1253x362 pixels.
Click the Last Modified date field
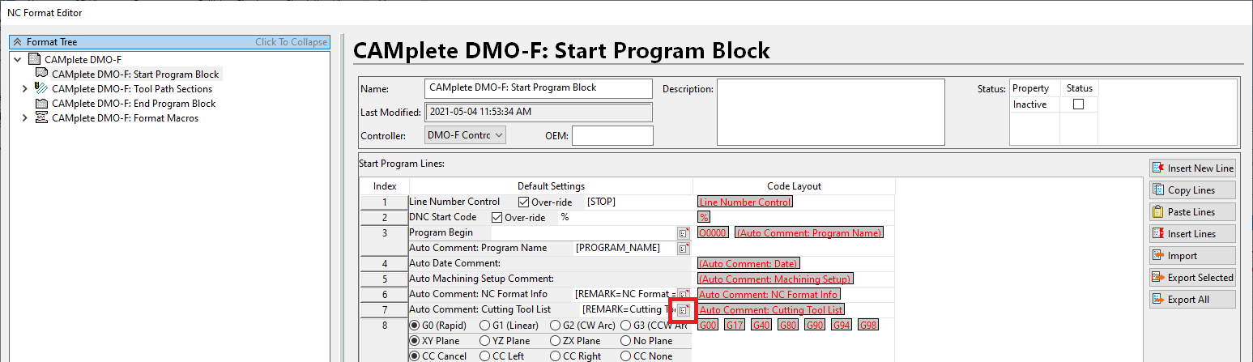[538, 112]
